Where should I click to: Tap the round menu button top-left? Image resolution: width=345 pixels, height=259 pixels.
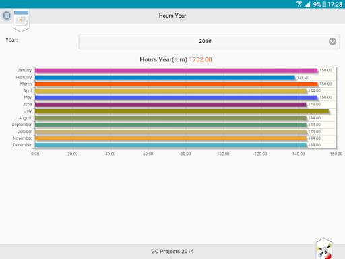[x=7, y=16]
